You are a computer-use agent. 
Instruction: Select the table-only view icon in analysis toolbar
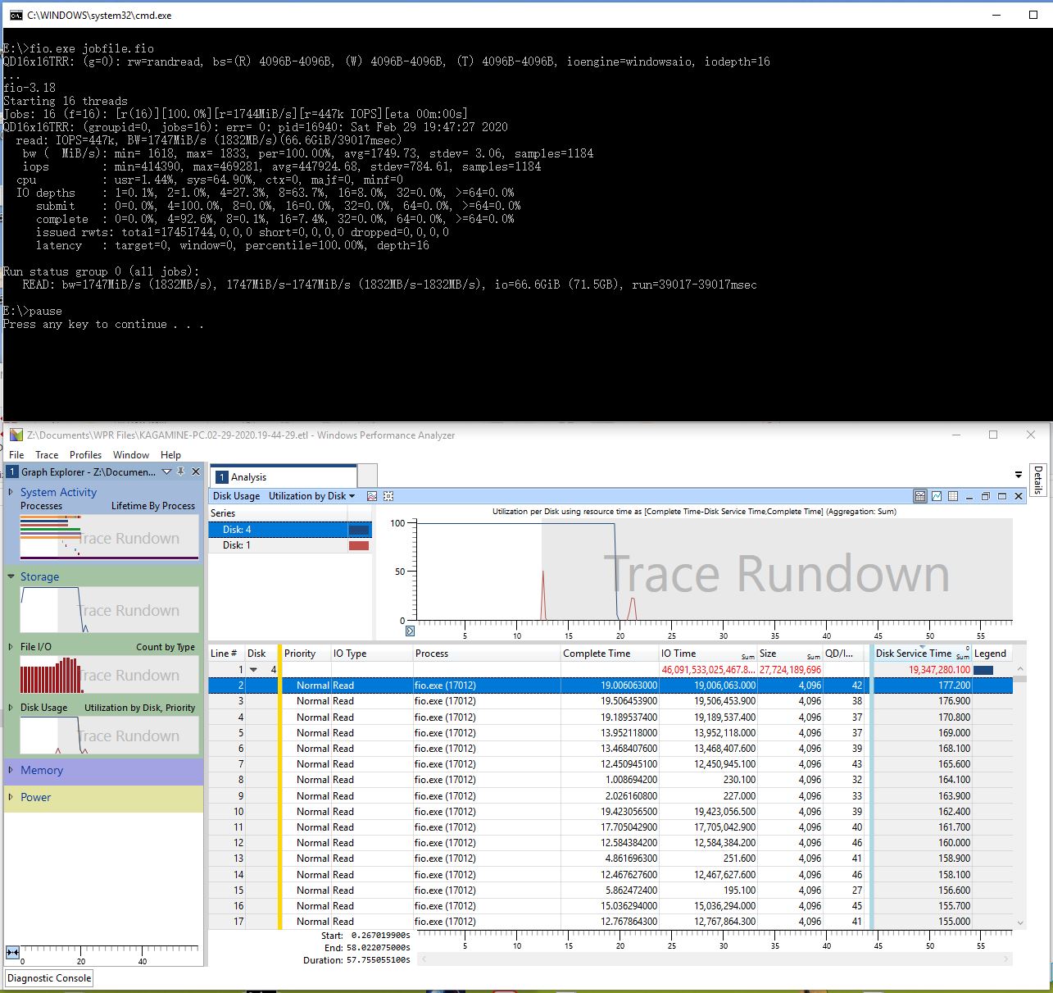[x=953, y=496]
